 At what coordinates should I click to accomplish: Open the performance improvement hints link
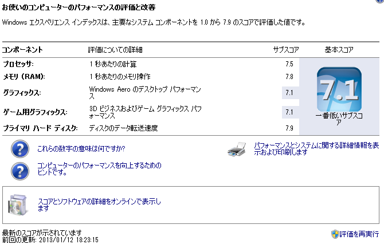(99, 169)
